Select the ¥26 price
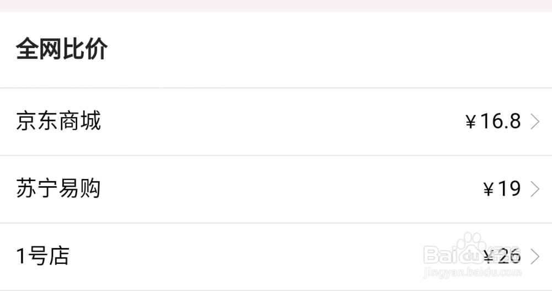Image resolution: width=552 pixels, height=291 pixels. tap(502, 256)
